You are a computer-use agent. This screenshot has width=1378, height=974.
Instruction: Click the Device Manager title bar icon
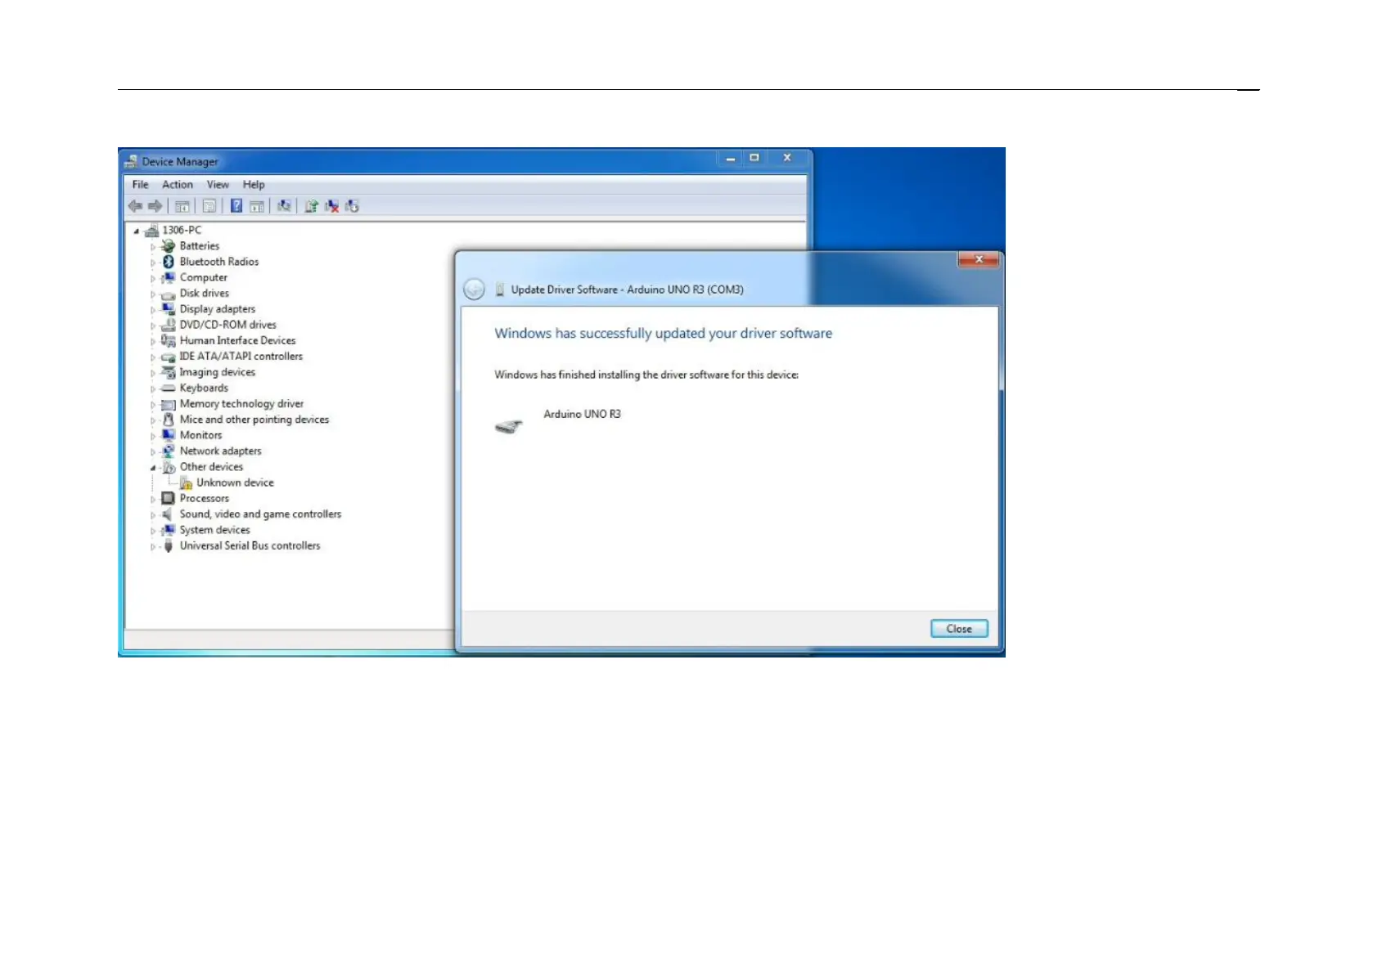[x=131, y=161]
